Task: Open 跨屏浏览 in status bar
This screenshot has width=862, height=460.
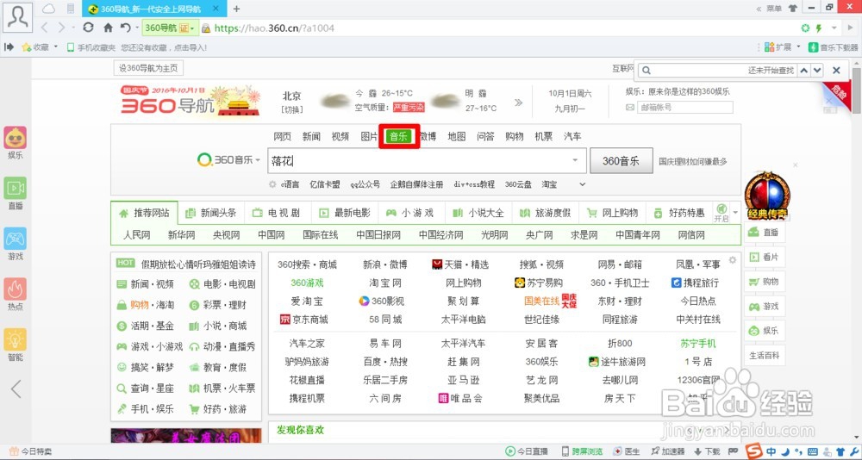Action: pyautogui.click(x=582, y=451)
